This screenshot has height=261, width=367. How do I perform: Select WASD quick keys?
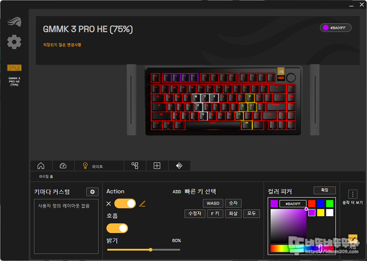click(x=213, y=203)
